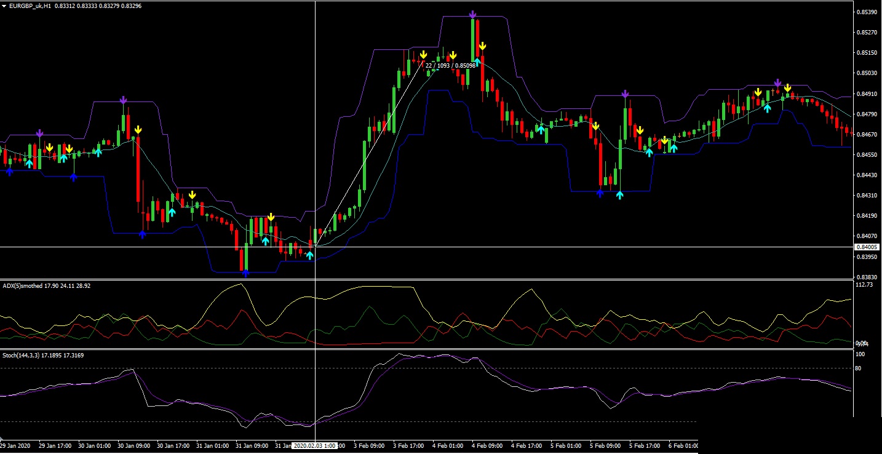Image resolution: width=882 pixels, height=454 pixels.
Task: Click the highlighted 2020.02.03 1:00 crosshair time label
Action: click(x=314, y=445)
